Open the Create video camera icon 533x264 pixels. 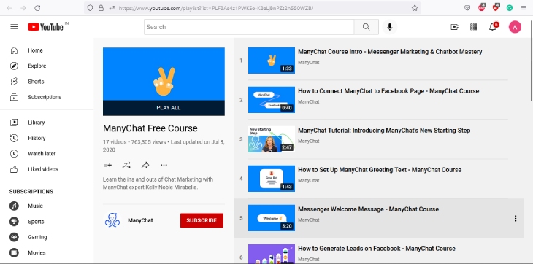point(455,27)
